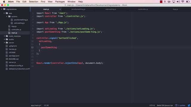Switch to the setLoading.js tab
191x107 pixels.
pos(111,9)
